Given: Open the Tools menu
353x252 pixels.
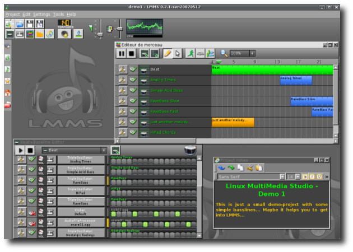Looking at the screenshot, I should point(58,15).
